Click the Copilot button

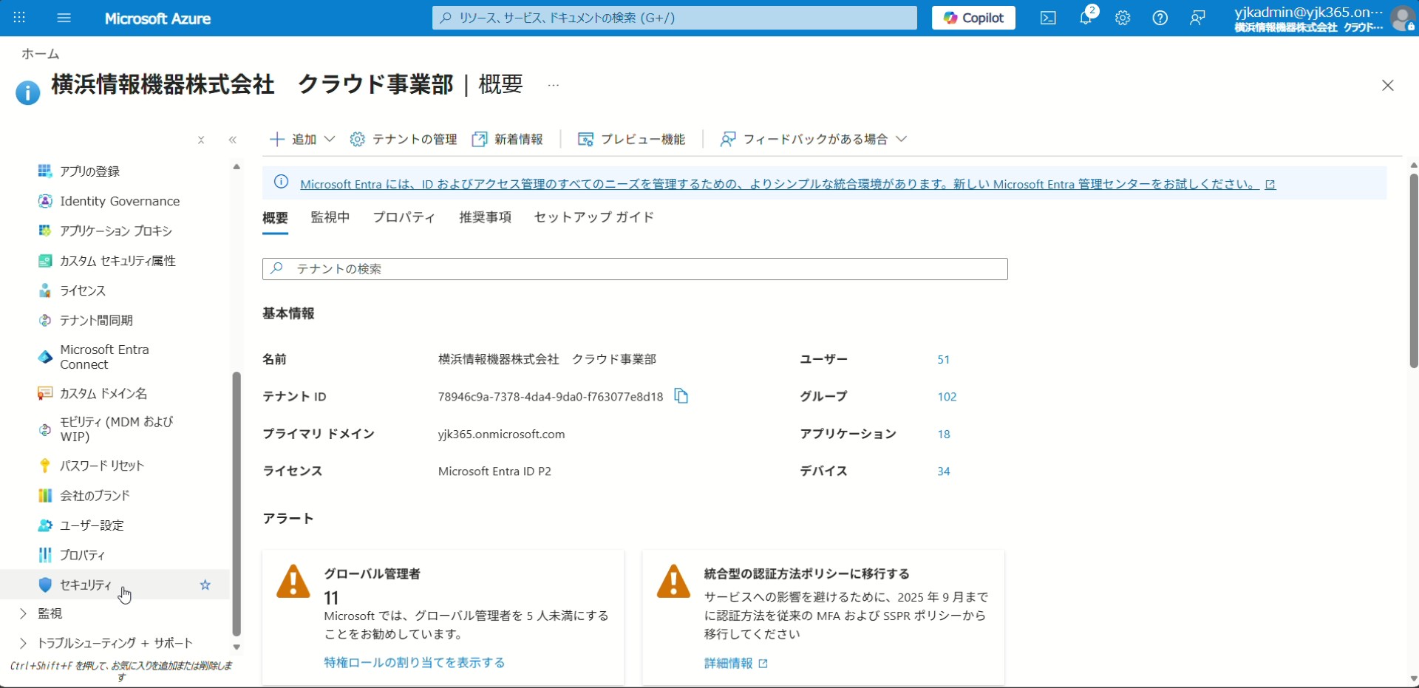tap(973, 18)
